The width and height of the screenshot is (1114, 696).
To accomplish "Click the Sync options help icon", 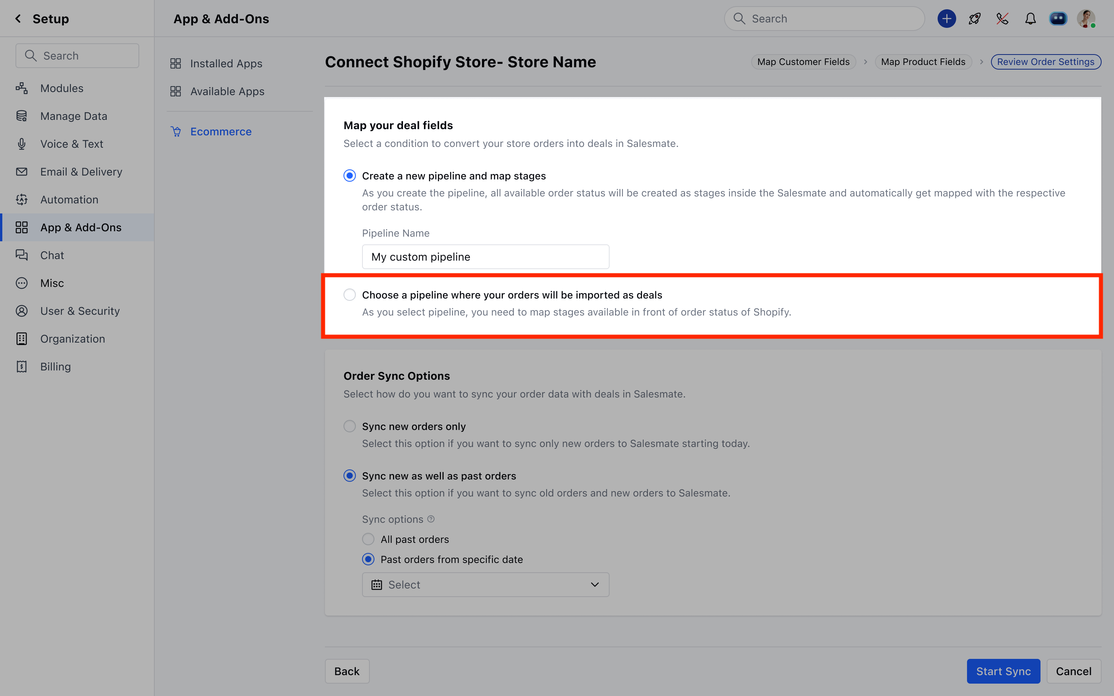I will [431, 519].
